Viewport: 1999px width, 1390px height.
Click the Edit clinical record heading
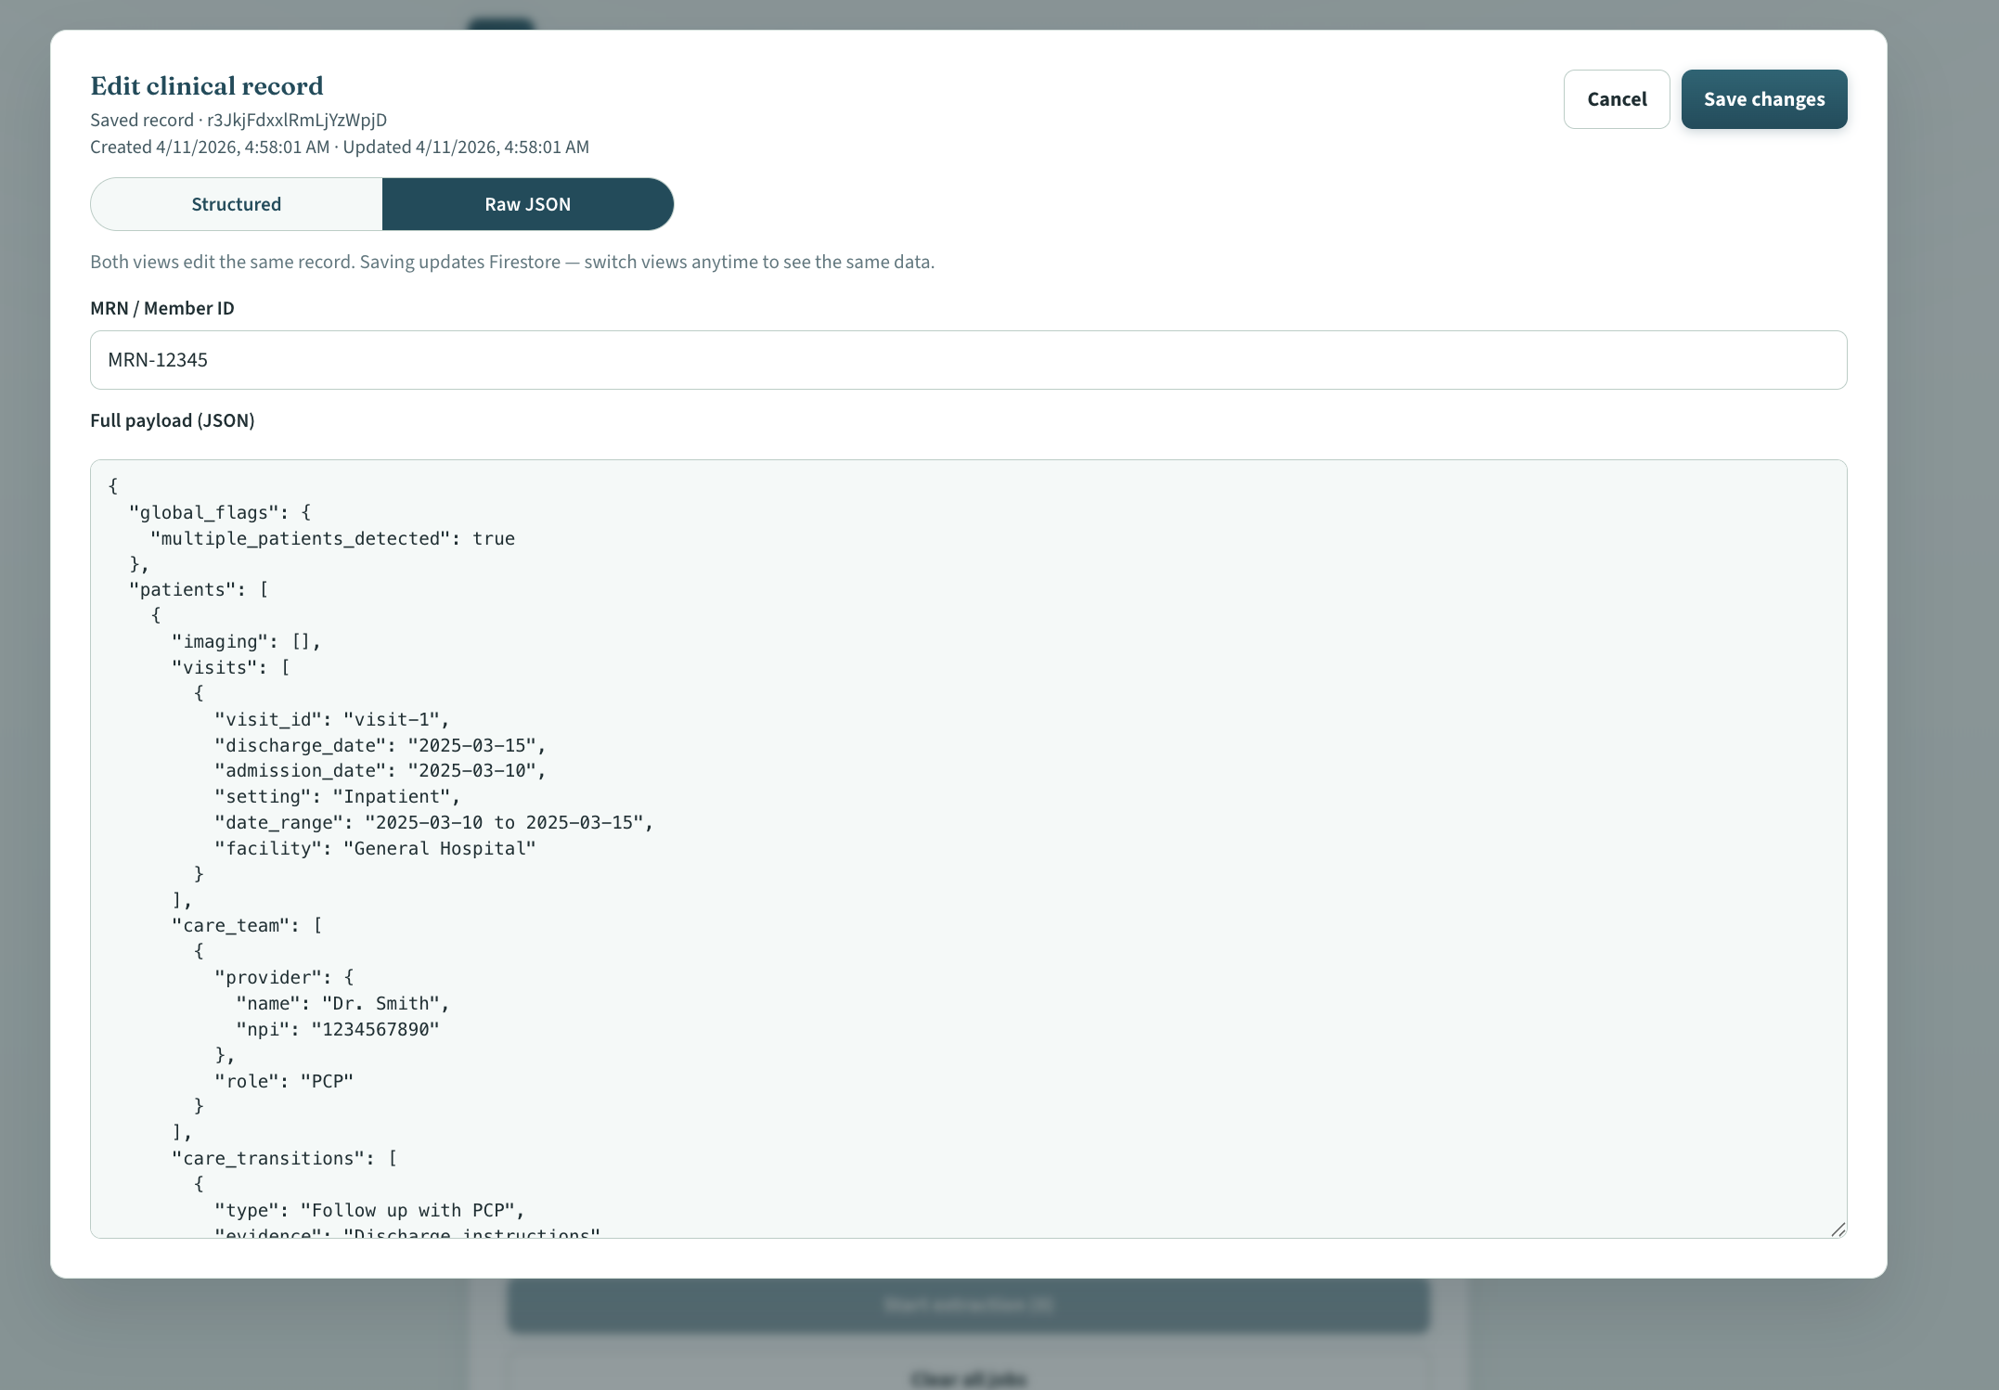[x=207, y=86]
